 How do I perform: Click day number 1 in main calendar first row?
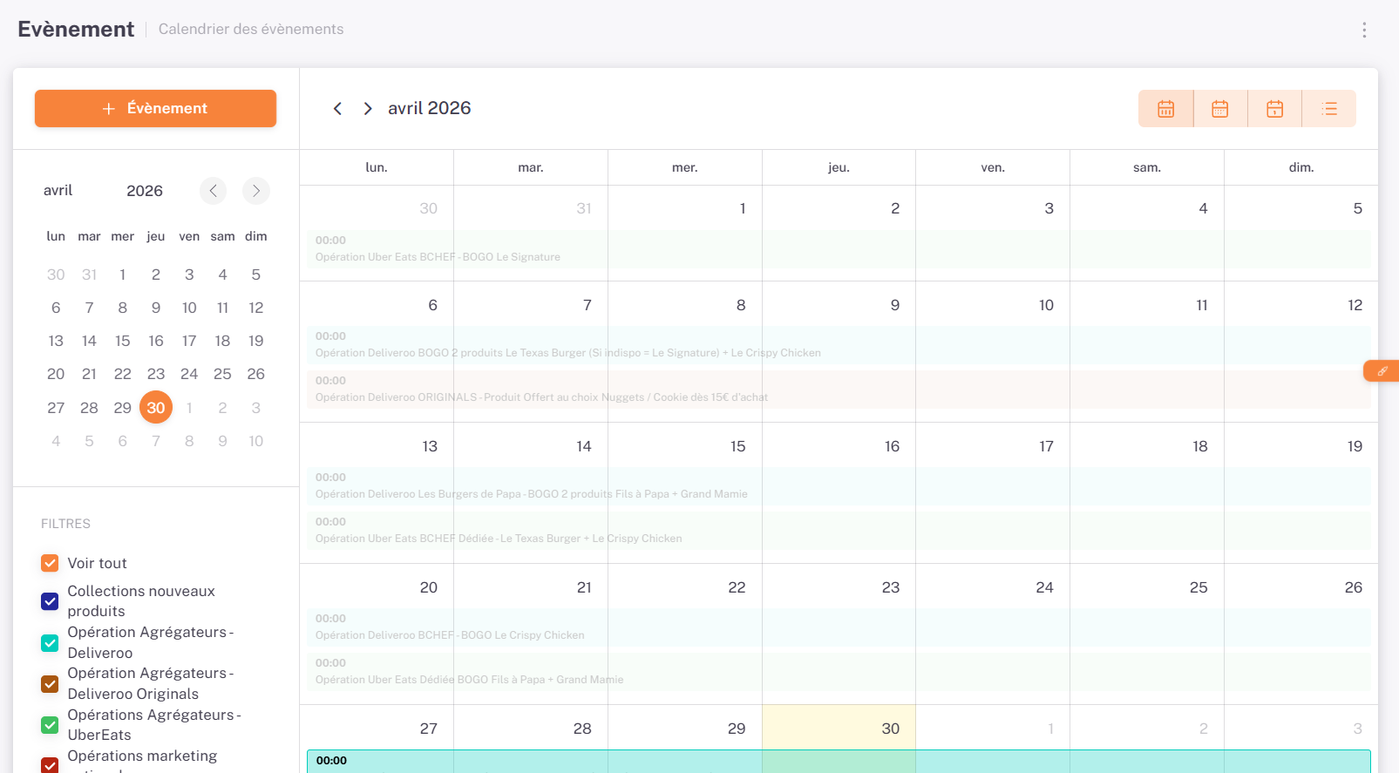point(743,208)
